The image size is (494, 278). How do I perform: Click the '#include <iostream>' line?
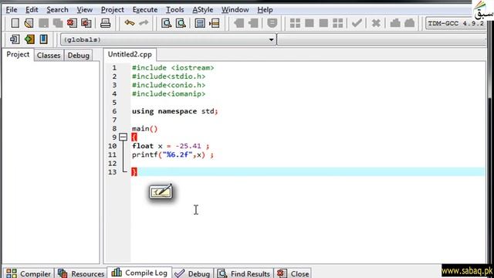pos(173,68)
